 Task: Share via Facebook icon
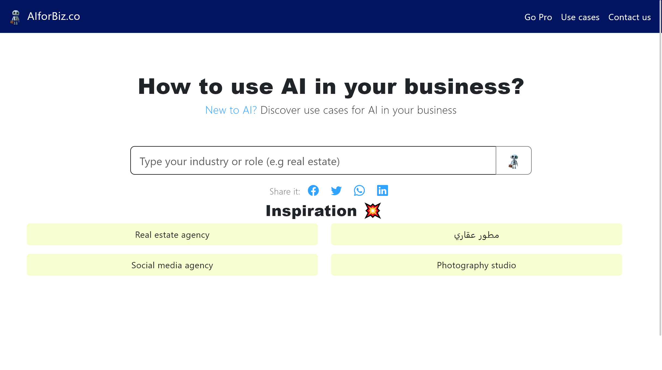point(313,190)
